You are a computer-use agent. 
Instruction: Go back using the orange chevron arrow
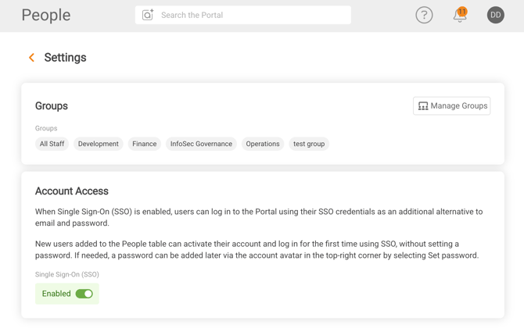(31, 58)
